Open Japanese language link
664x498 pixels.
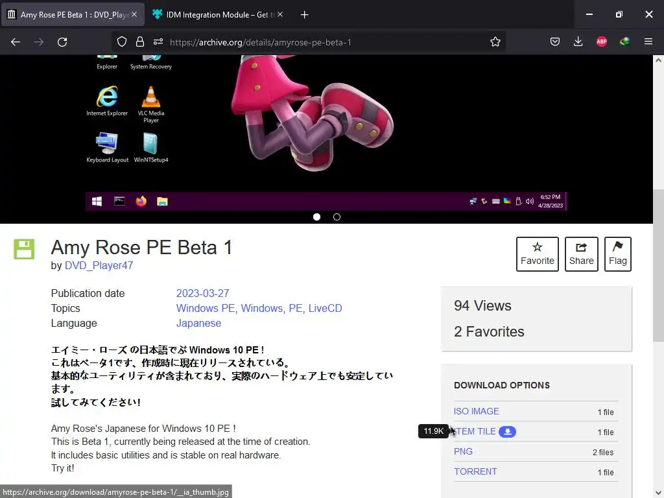pyautogui.click(x=198, y=323)
